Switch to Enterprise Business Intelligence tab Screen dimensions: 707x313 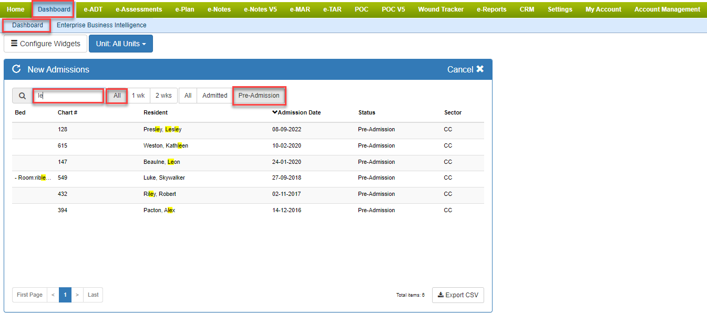click(x=101, y=25)
